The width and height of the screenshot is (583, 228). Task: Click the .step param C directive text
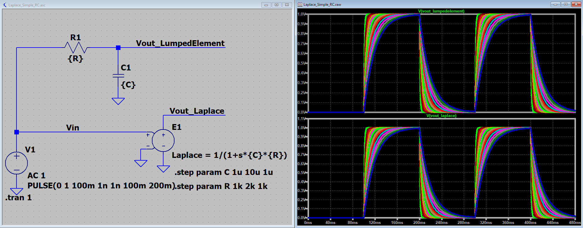(224, 172)
